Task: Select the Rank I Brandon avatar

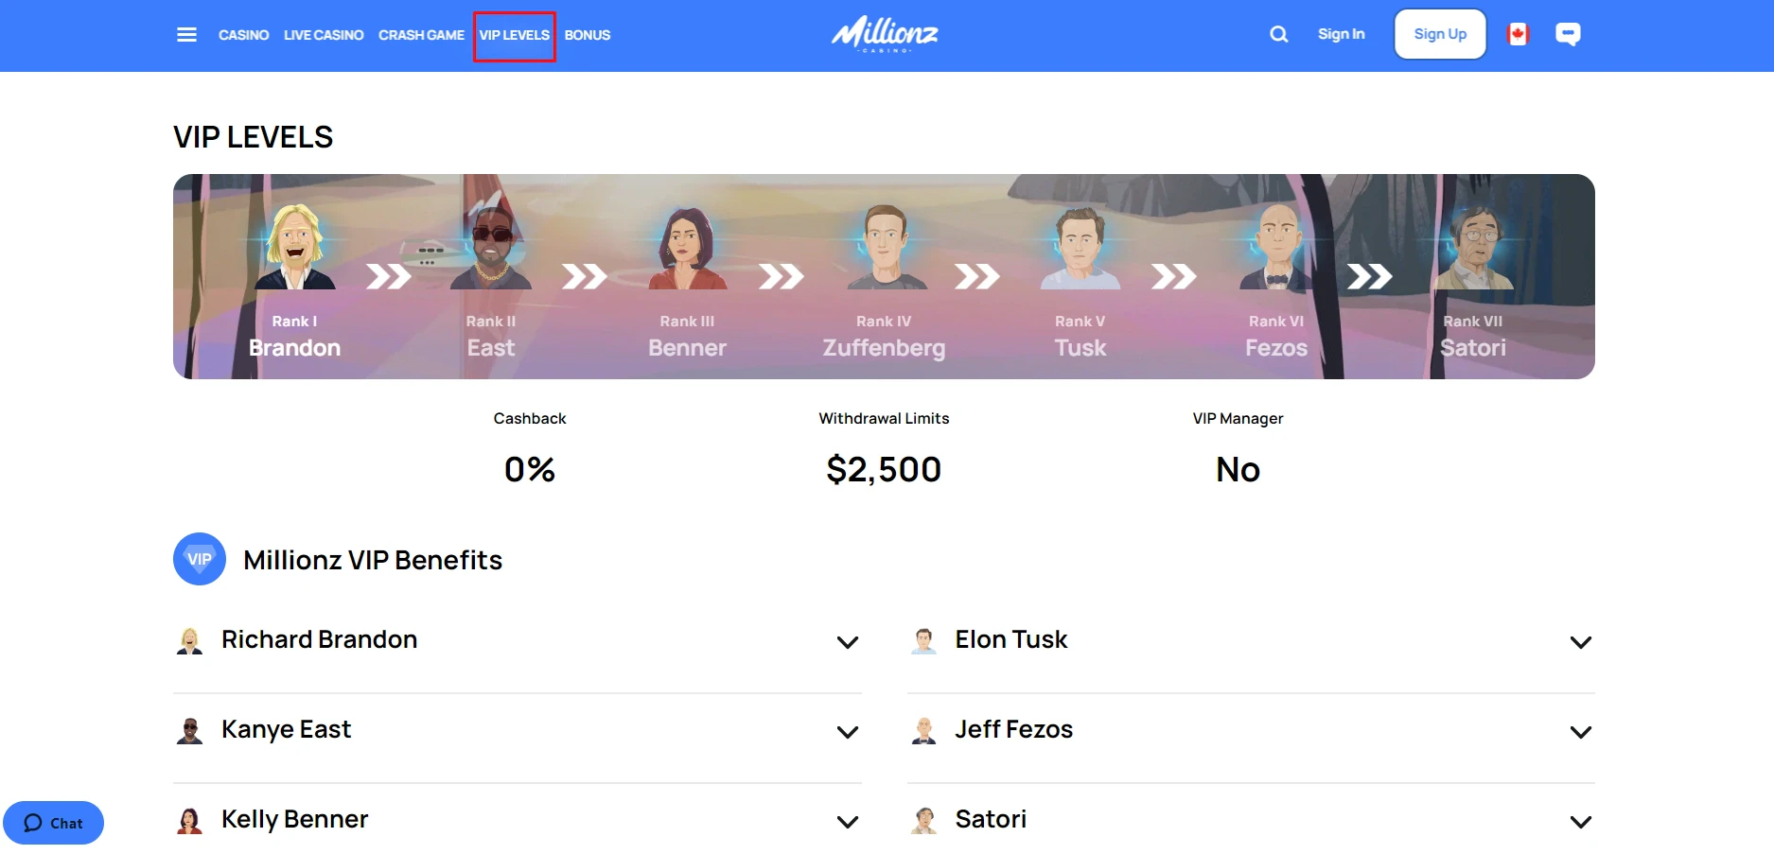Action: point(294,249)
